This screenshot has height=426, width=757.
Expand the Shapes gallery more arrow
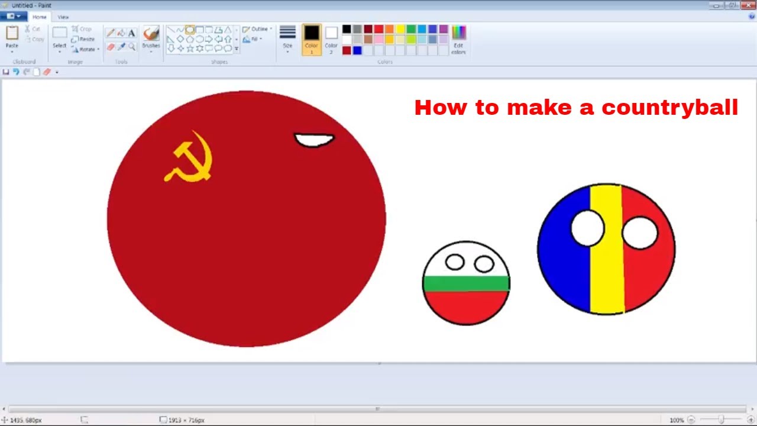pyautogui.click(x=237, y=49)
